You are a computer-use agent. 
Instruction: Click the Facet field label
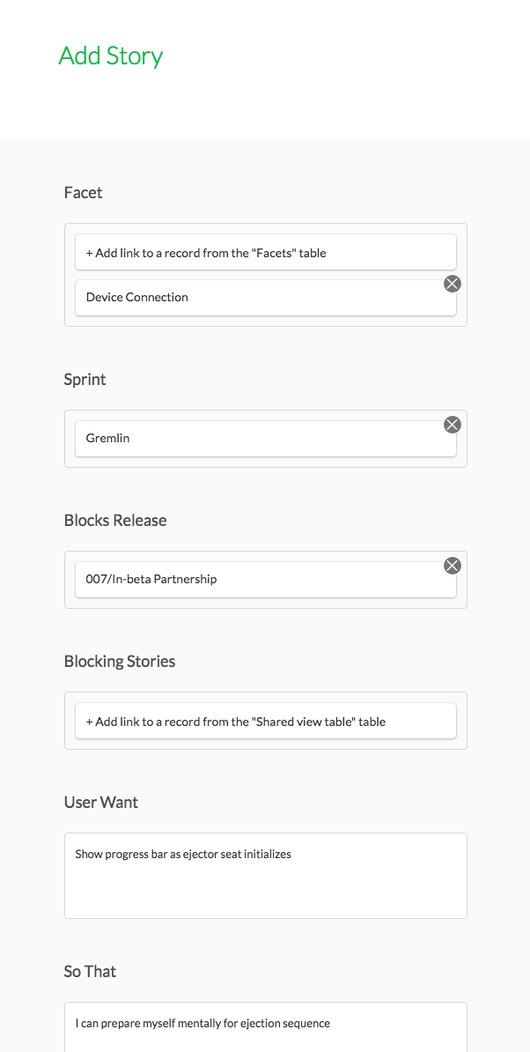pos(83,193)
